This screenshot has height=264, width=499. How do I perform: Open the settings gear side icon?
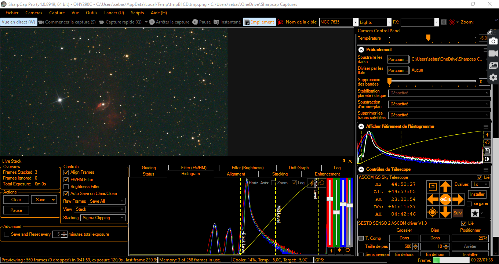click(493, 77)
